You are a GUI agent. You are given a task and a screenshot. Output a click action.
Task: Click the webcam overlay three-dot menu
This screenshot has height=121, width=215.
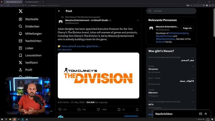pyautogui.click(x=51, y=111)
